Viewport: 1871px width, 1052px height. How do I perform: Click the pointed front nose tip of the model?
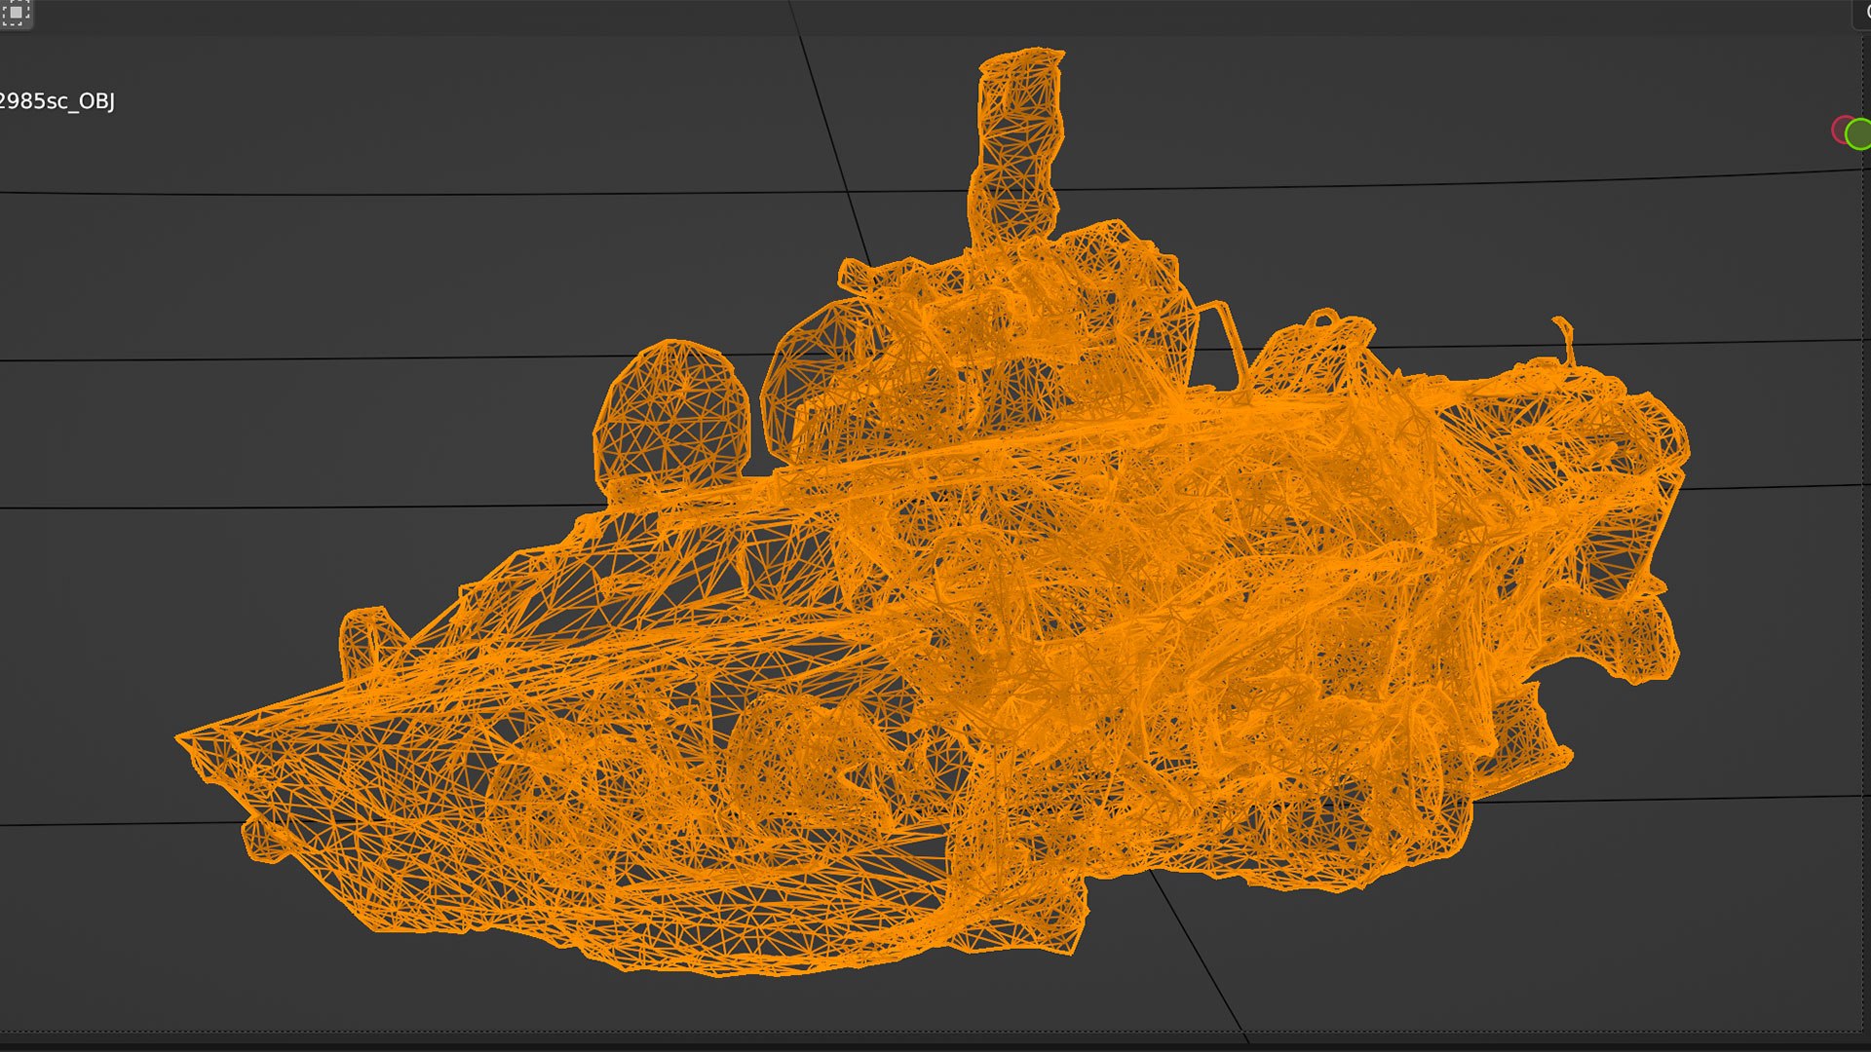(183, 738)
